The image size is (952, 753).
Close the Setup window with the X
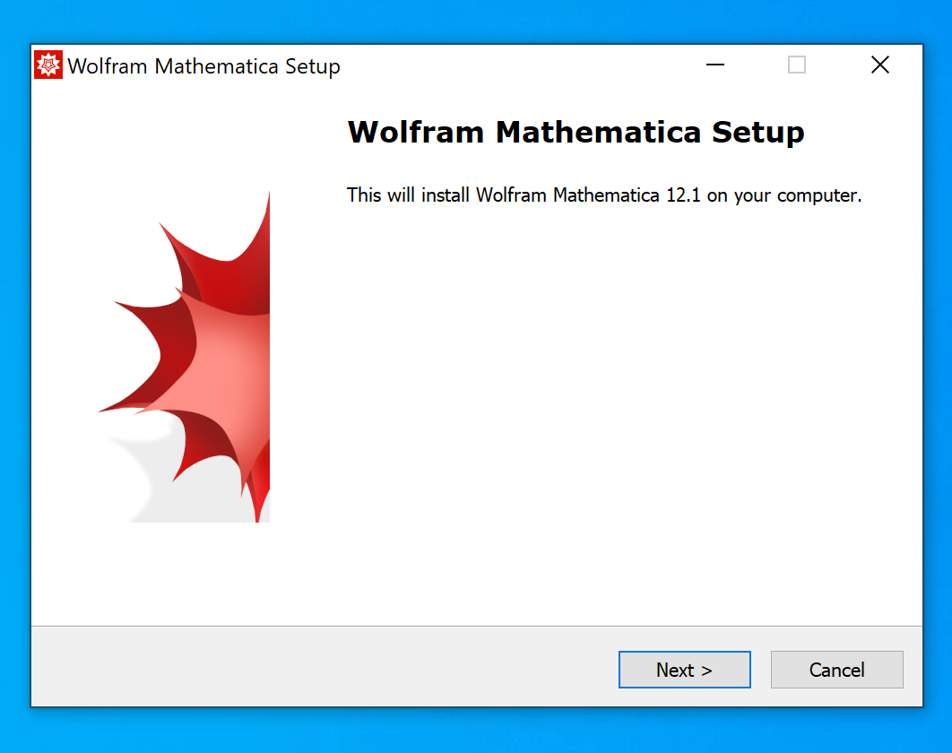coord(879,65)
